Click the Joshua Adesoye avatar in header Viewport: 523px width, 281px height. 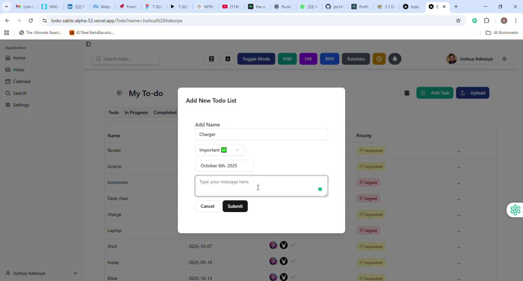452,59
